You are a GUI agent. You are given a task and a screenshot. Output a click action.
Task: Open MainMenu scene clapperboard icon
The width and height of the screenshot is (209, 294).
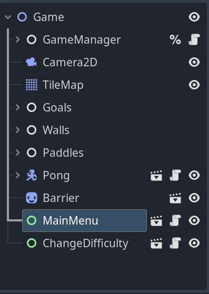156,221
